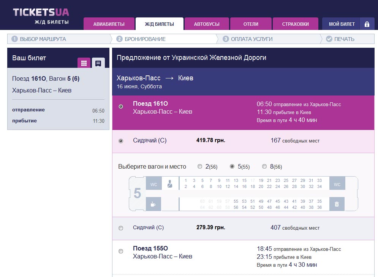Open the Отели tab
Screen dimensions: 378x277
[251, 24]
